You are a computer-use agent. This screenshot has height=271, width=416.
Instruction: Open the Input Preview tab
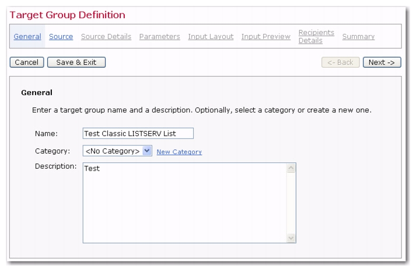pos(266,36)
